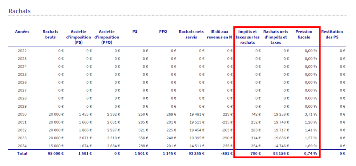
Task: Click the IR dû aux revenus en N header
Action: 219,34
